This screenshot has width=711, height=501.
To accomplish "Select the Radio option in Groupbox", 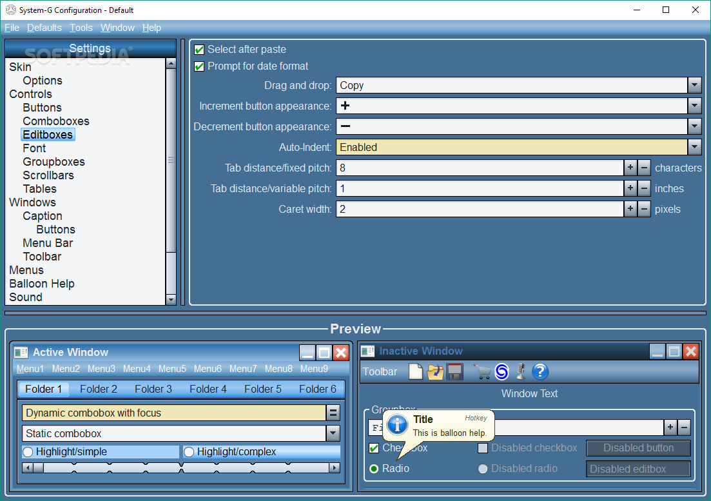I will (x=374, y=468).
